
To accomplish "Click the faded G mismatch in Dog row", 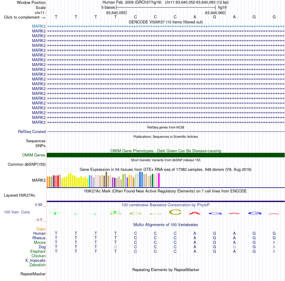I will click(234, 247).
